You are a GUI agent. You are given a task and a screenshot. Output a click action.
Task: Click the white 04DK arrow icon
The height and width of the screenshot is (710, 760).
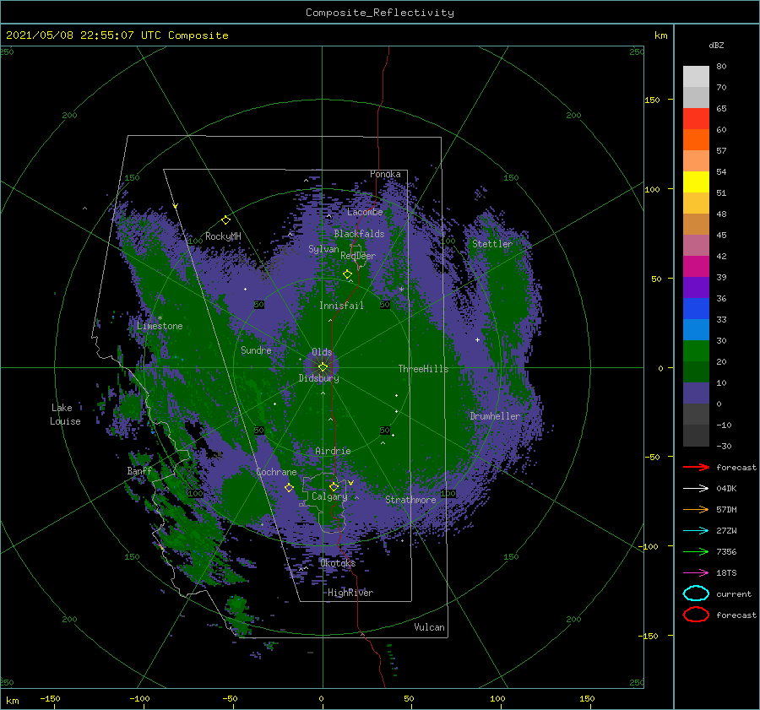[x=696, y=488]
